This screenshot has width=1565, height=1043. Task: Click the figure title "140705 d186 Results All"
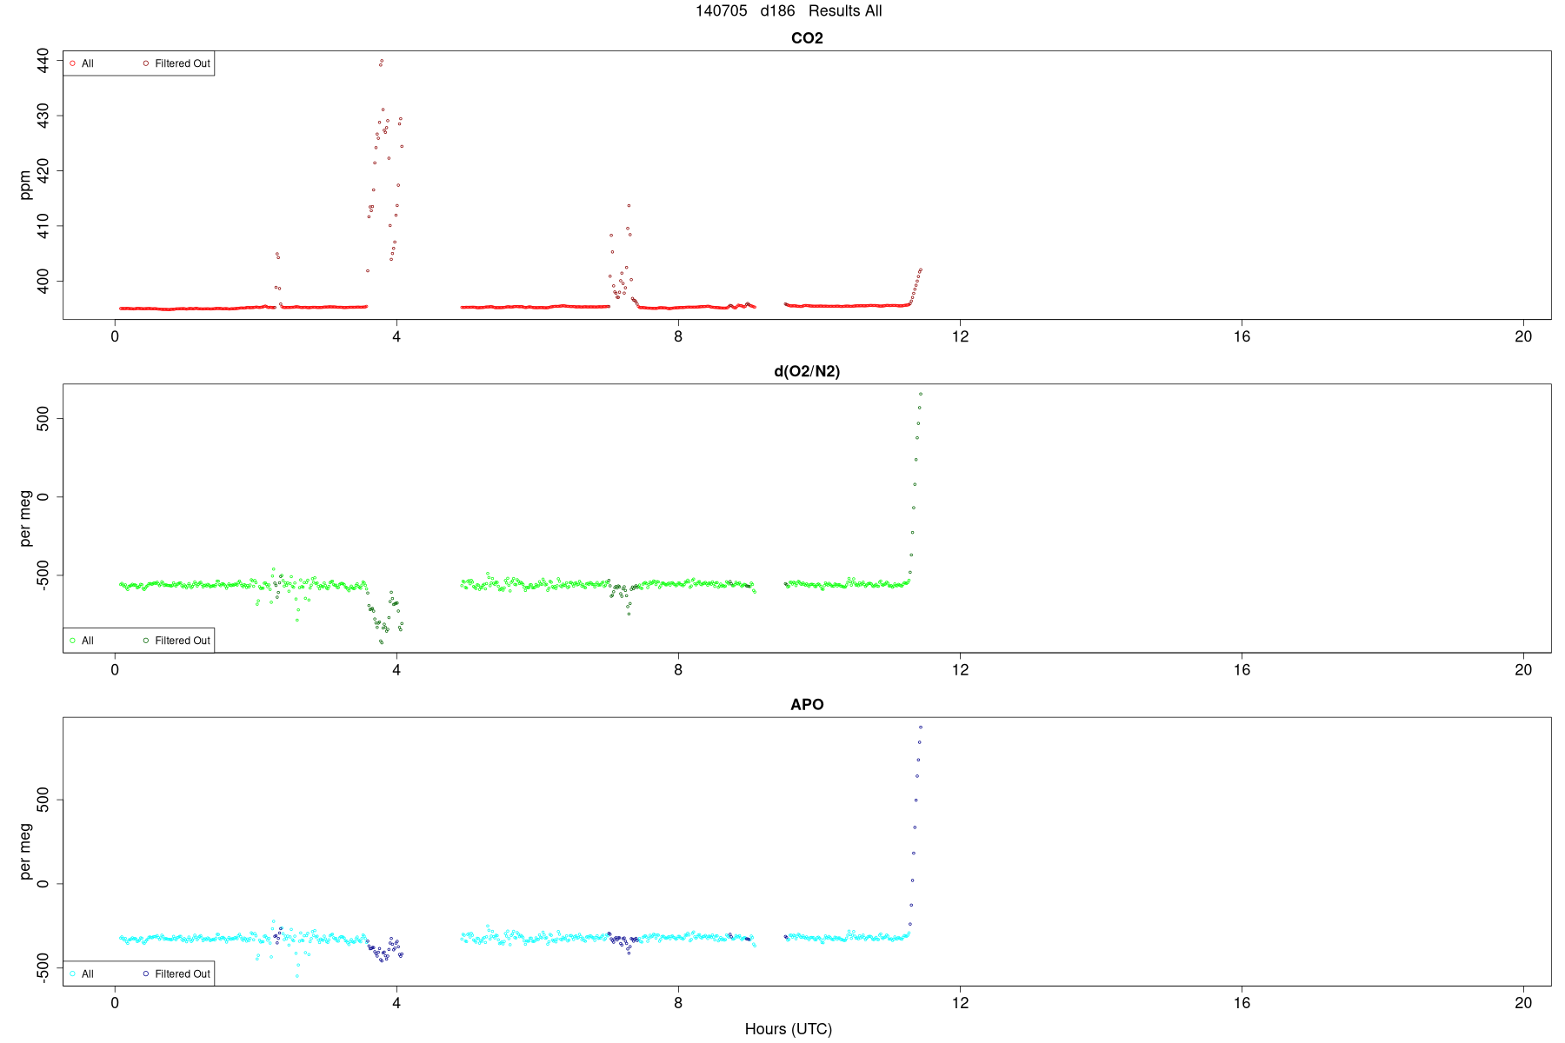click(789, 11)
